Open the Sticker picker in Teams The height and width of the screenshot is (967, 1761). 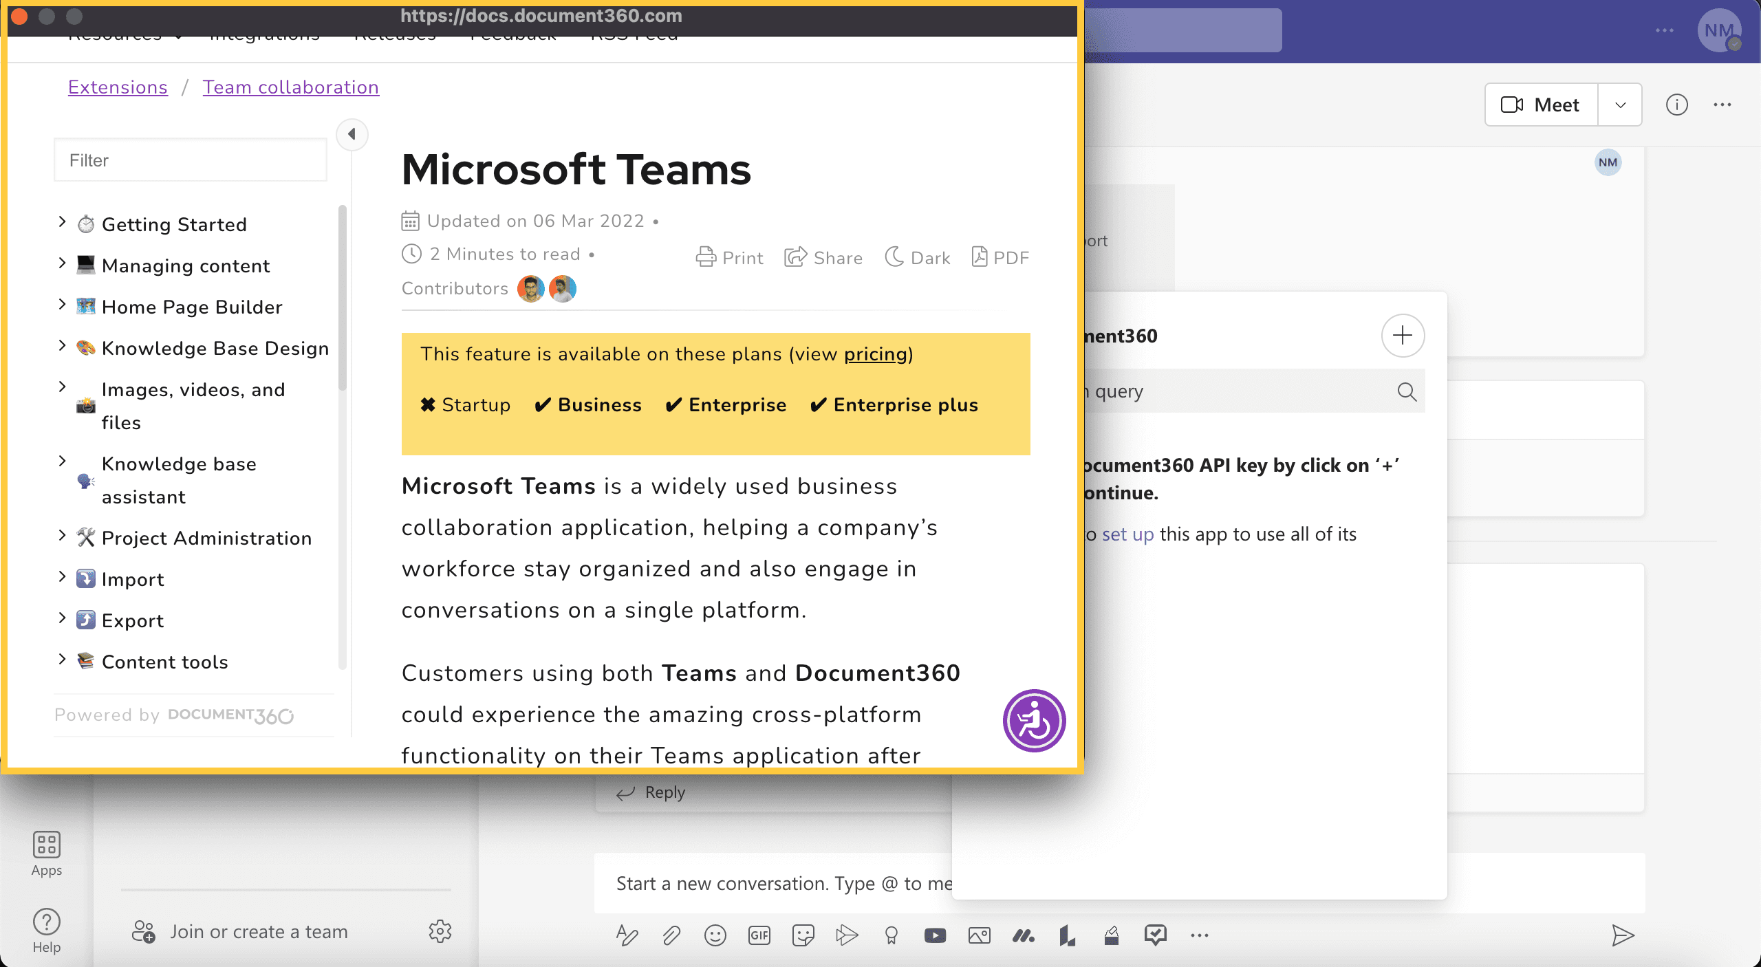[803, 935]
